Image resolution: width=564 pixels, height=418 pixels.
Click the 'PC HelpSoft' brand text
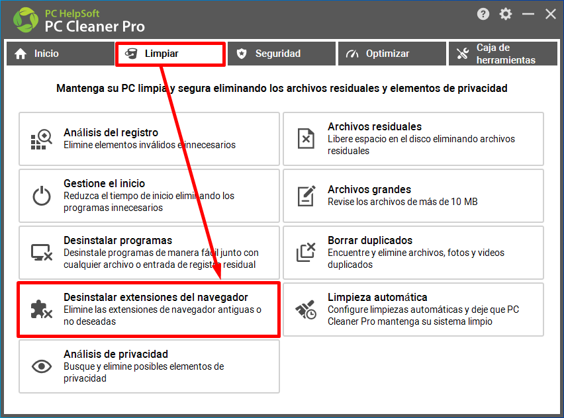(72, 14)
